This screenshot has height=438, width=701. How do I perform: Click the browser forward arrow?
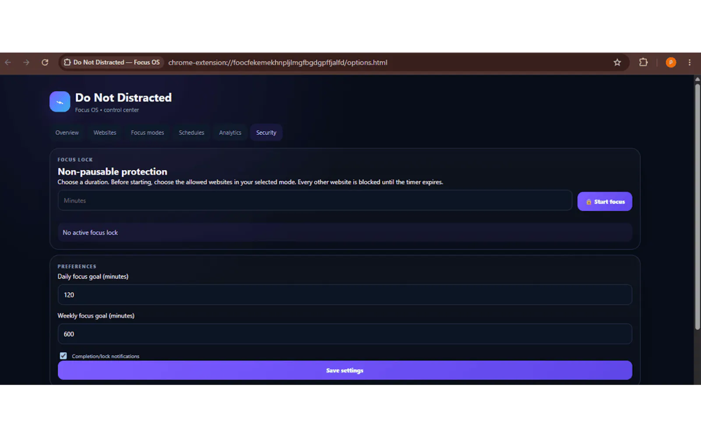click(26, 63)
